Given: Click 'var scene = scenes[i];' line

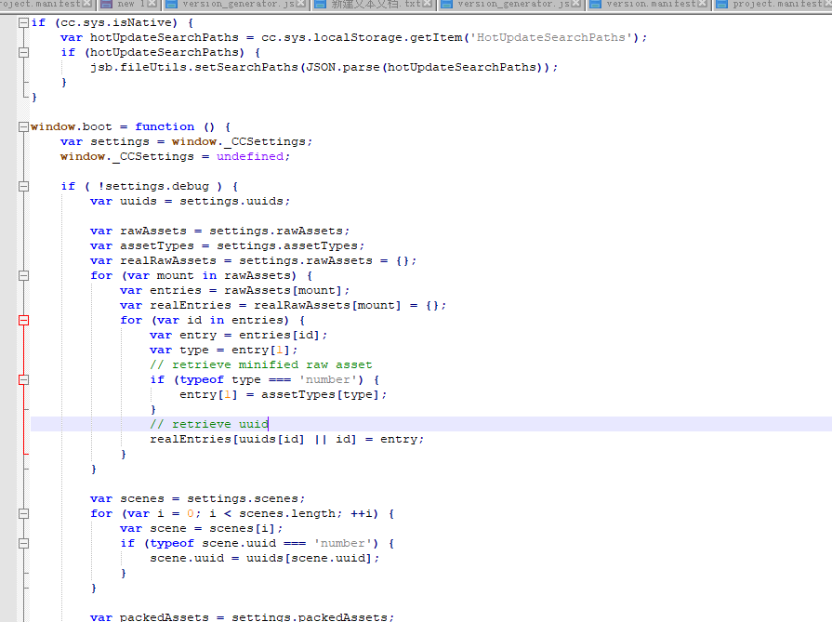Looking at the screenshot, I should tap(201, 528).
